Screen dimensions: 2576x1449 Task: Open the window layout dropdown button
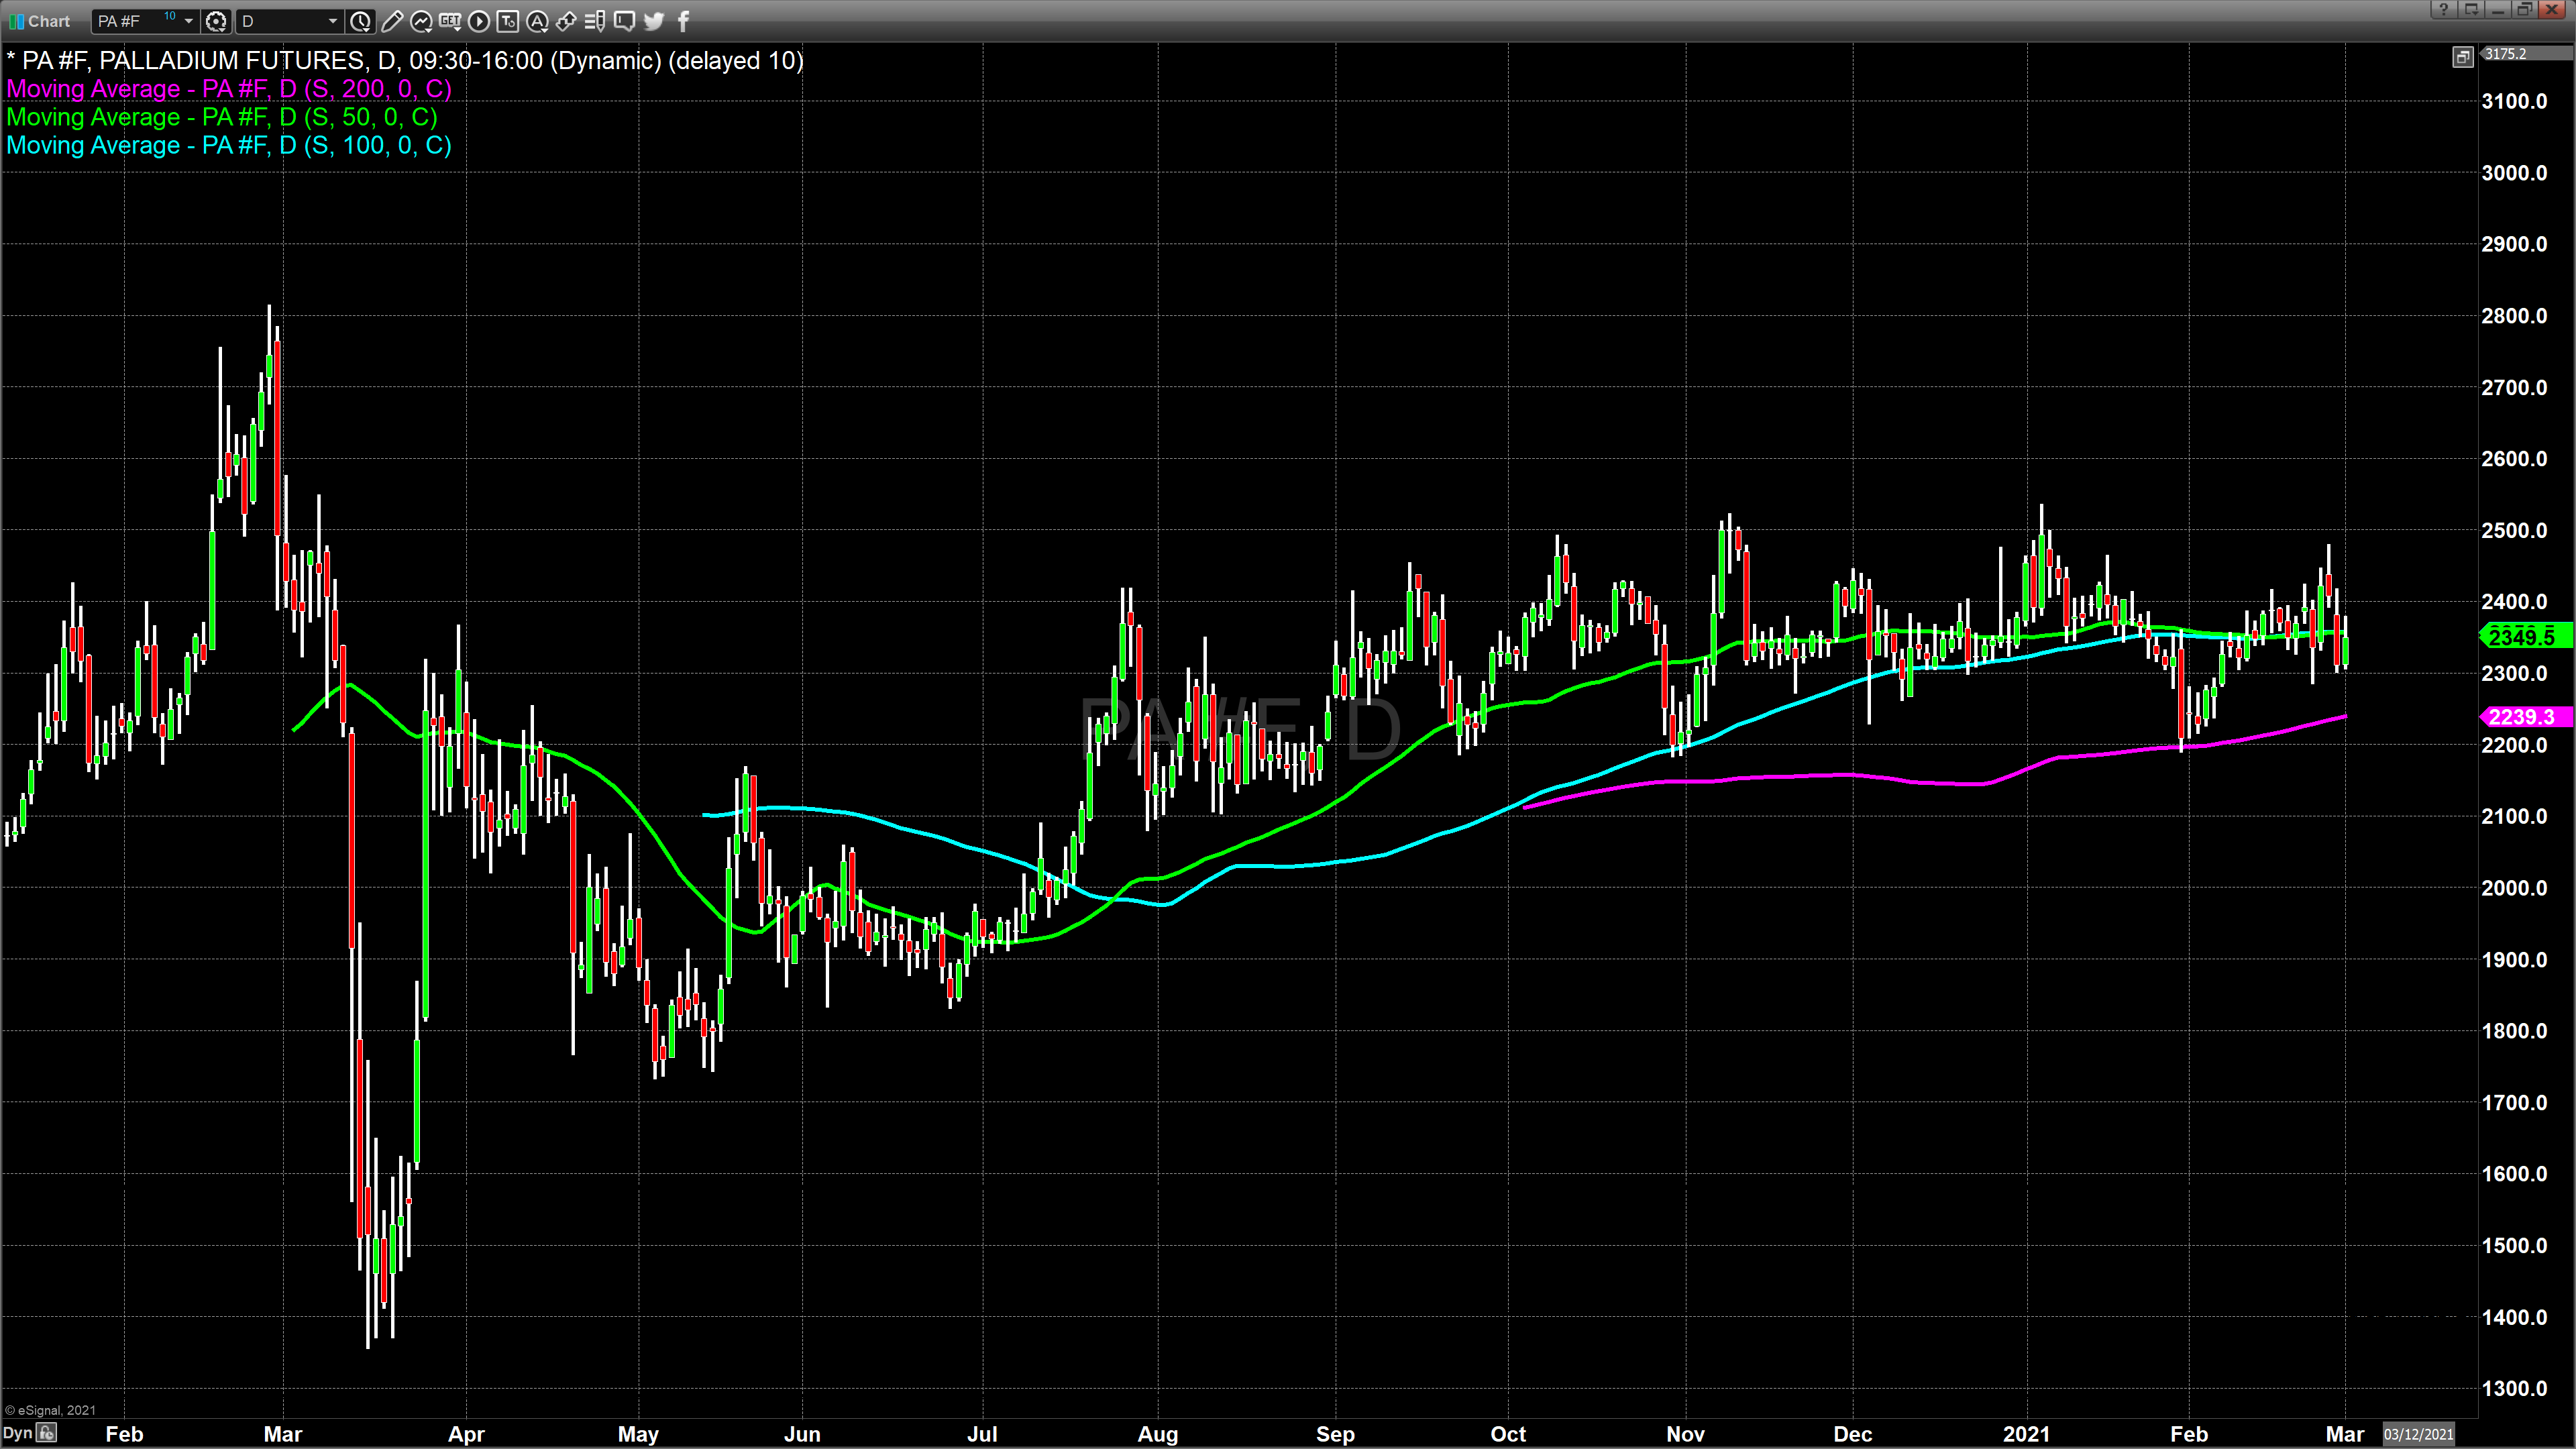click(x=2470, y=9)
